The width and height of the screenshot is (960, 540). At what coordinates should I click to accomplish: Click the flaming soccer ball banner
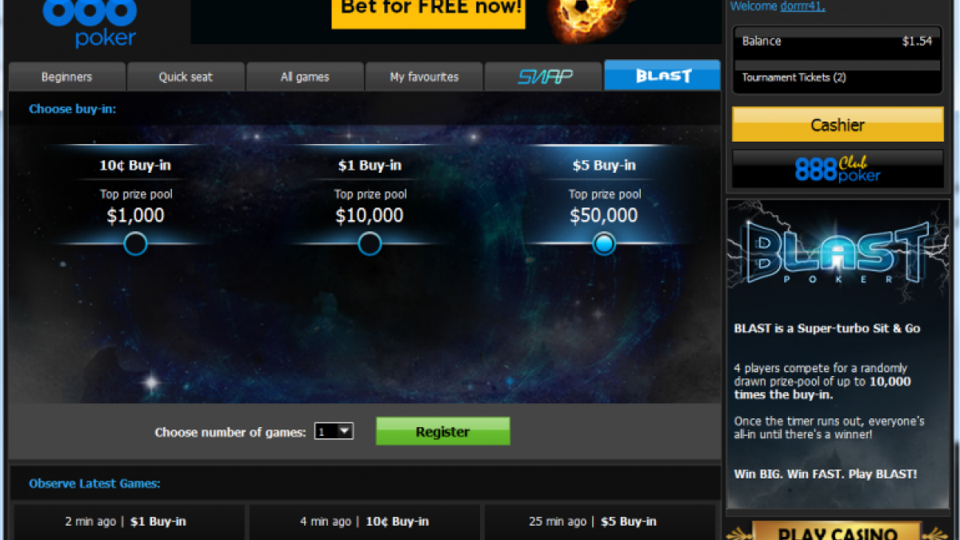[456, 22]
